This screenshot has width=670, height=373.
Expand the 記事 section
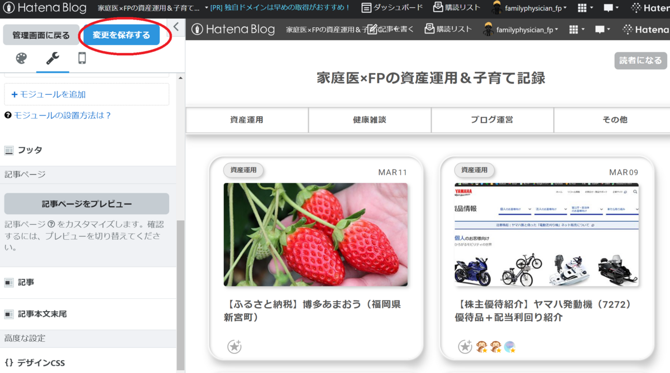[x=88, y=282]
